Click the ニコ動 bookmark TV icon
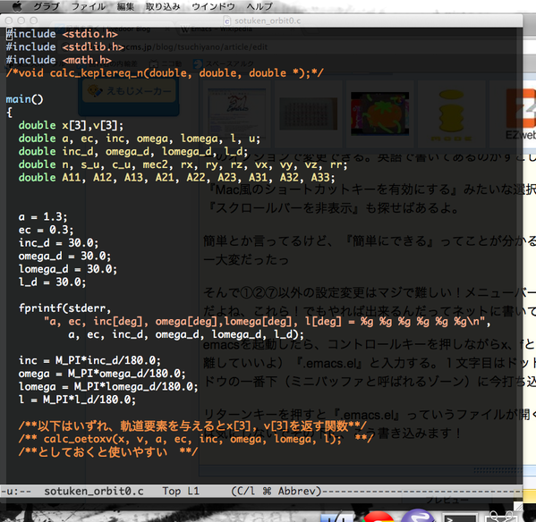536x522 pixels. click(x=154, y=63)
